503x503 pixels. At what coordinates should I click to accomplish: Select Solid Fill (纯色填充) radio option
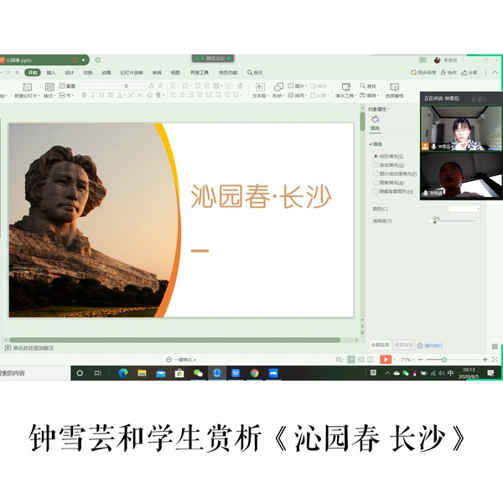(x=376, y=157)
